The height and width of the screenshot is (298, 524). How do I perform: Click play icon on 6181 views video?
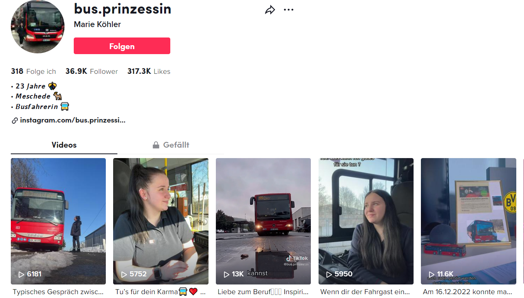[x=21, y=274]
